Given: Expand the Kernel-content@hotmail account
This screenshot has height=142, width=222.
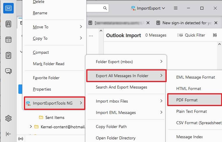Looking at the screenshot, I should pyautogui.click(x=31, y=127).
